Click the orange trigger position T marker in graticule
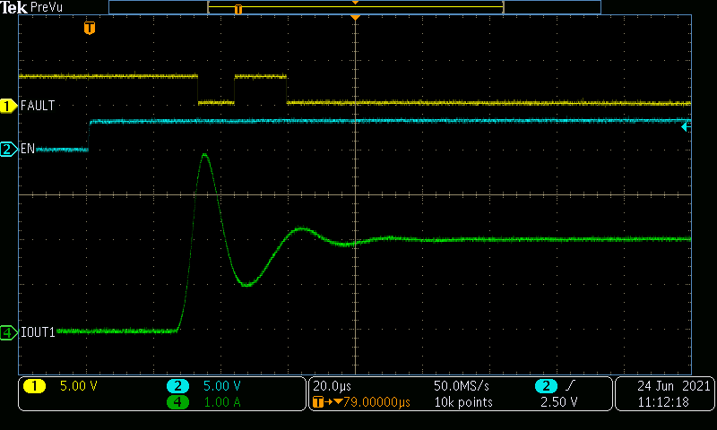Viewport: 717px width, 430px height. (90, 28)
